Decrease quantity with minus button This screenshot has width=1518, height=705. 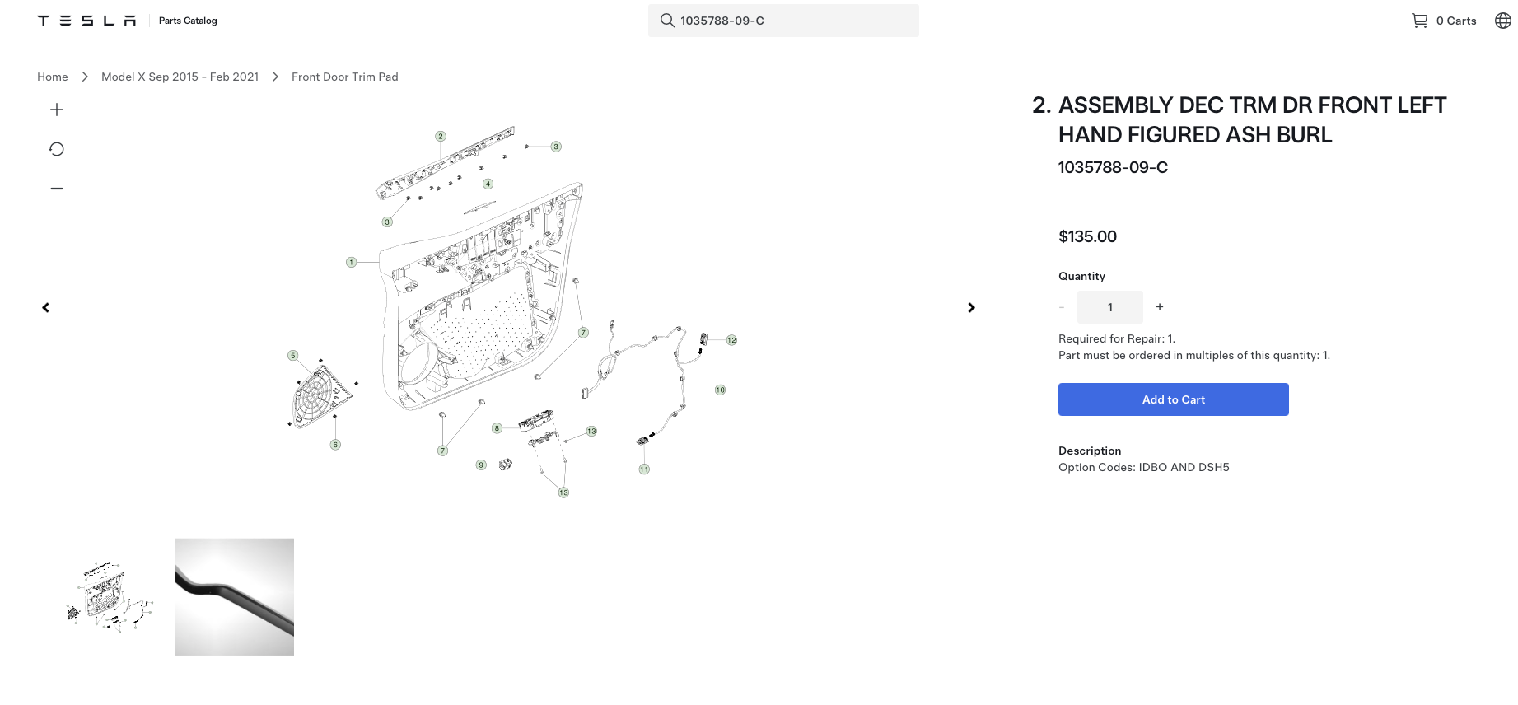pyautogui.click(x=1062, y=307)
